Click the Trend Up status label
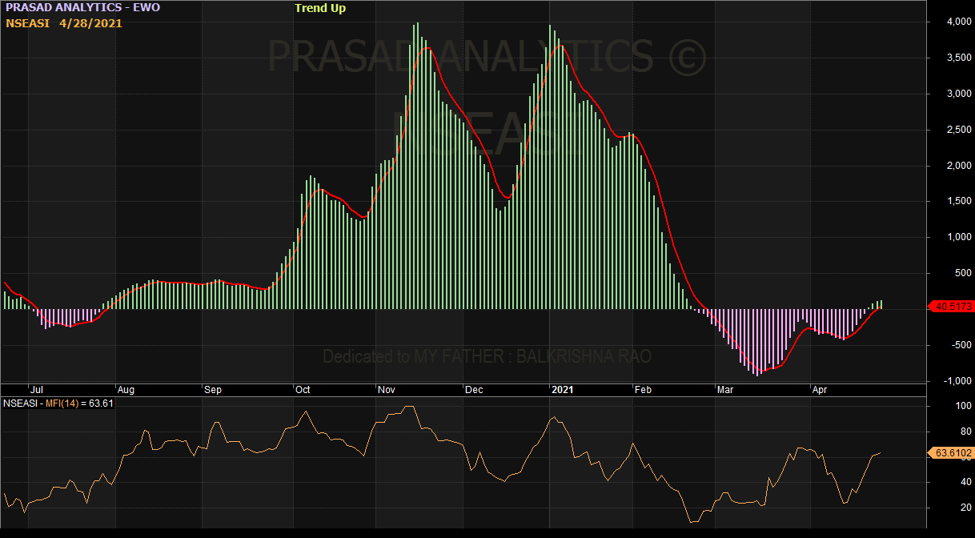This screenshot has height=538, width=975. coord(320,8)
